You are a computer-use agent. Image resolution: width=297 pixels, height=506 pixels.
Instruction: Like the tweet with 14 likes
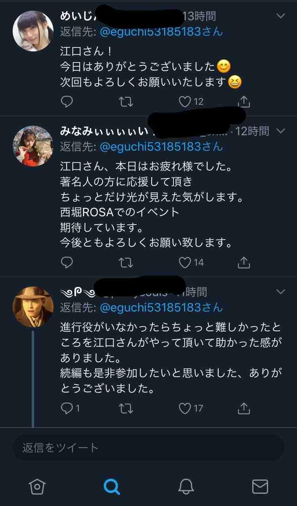[185, 262]
